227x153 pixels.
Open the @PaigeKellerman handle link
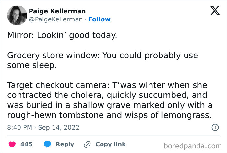pos(56,19)
